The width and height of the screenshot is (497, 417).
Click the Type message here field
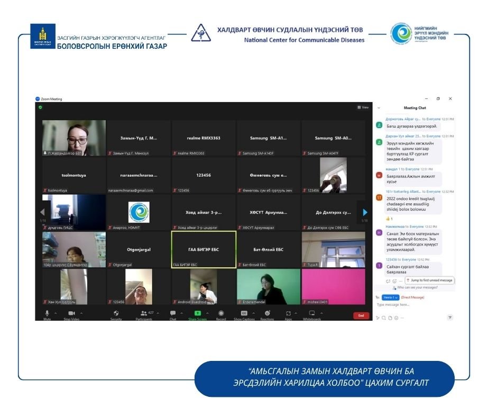coord(412,305)
